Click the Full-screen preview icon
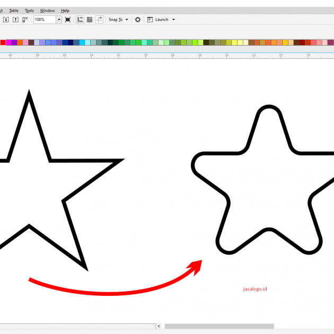 point(68,20)
